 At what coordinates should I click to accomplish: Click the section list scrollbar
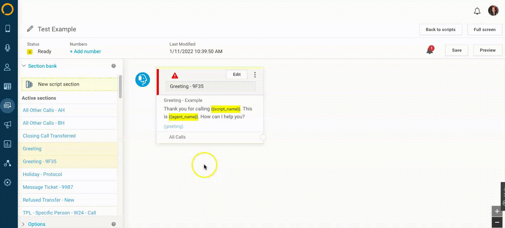pos(120,87)
